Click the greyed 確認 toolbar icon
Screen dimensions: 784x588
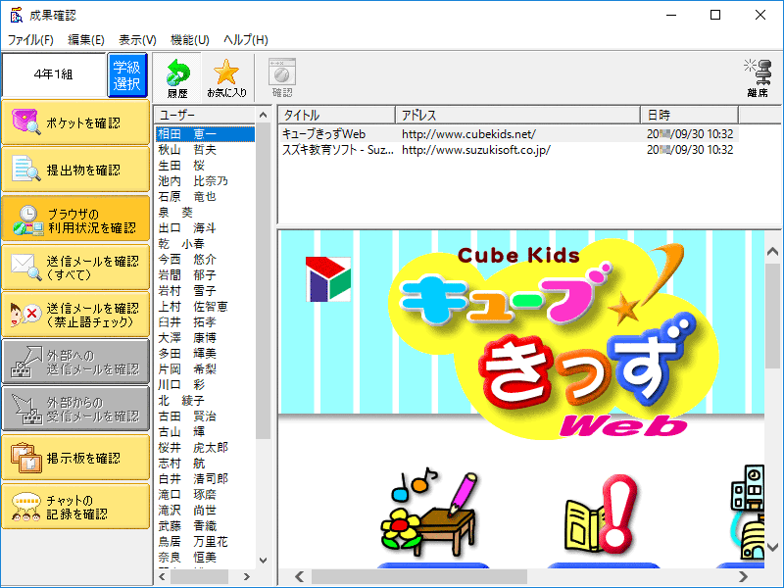[282, 78]
